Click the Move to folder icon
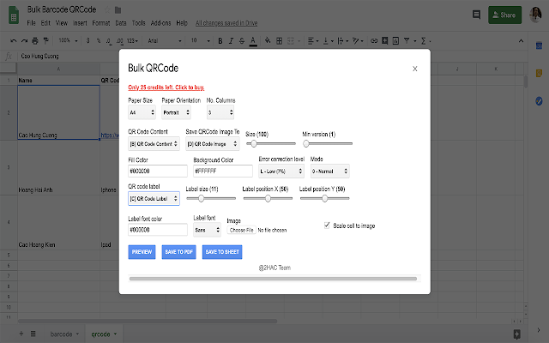This screenshot has height=343, width=549. coord(118,9)
